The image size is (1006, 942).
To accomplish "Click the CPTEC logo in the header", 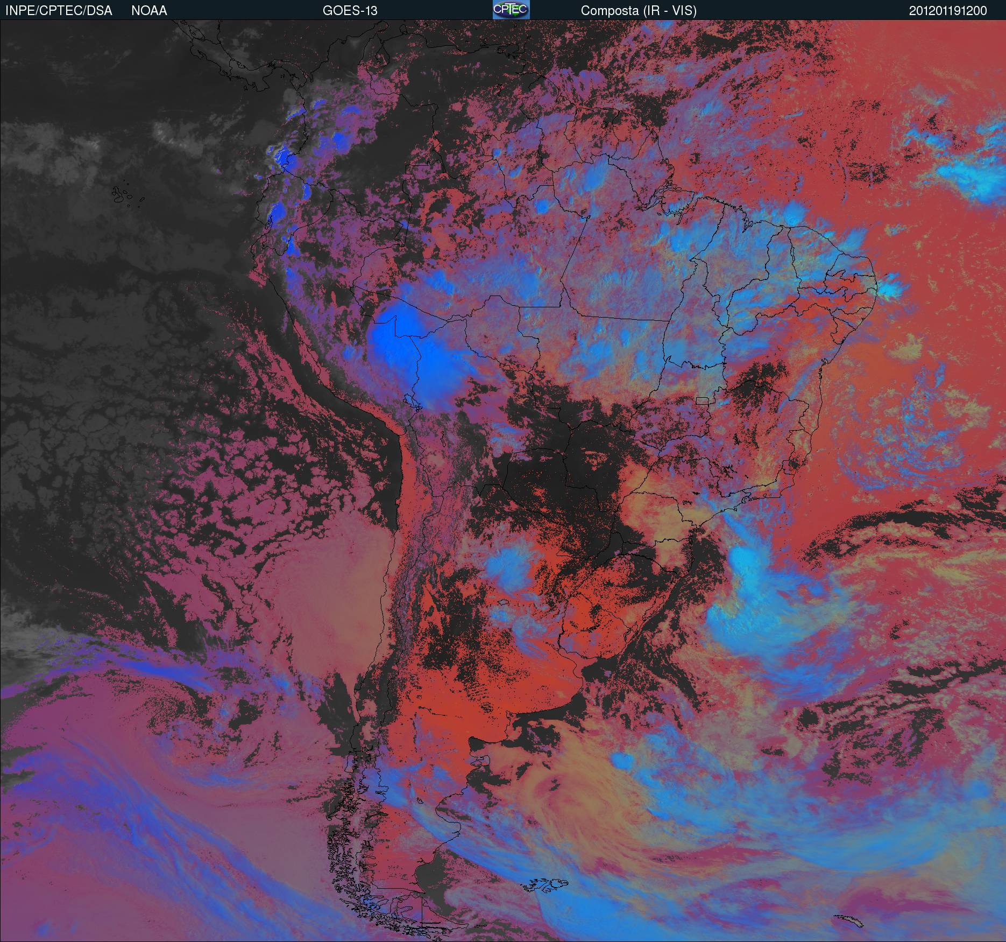I will 511,10.
